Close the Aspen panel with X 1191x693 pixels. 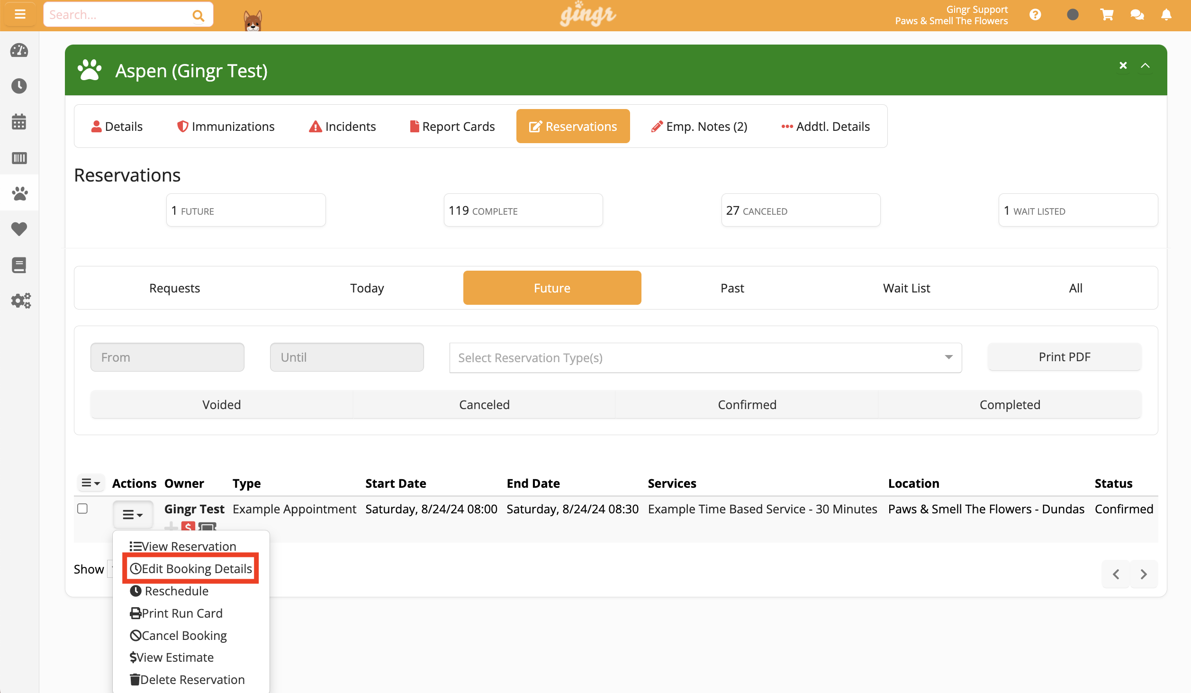pyautogui.click(x=1123, y=65)
